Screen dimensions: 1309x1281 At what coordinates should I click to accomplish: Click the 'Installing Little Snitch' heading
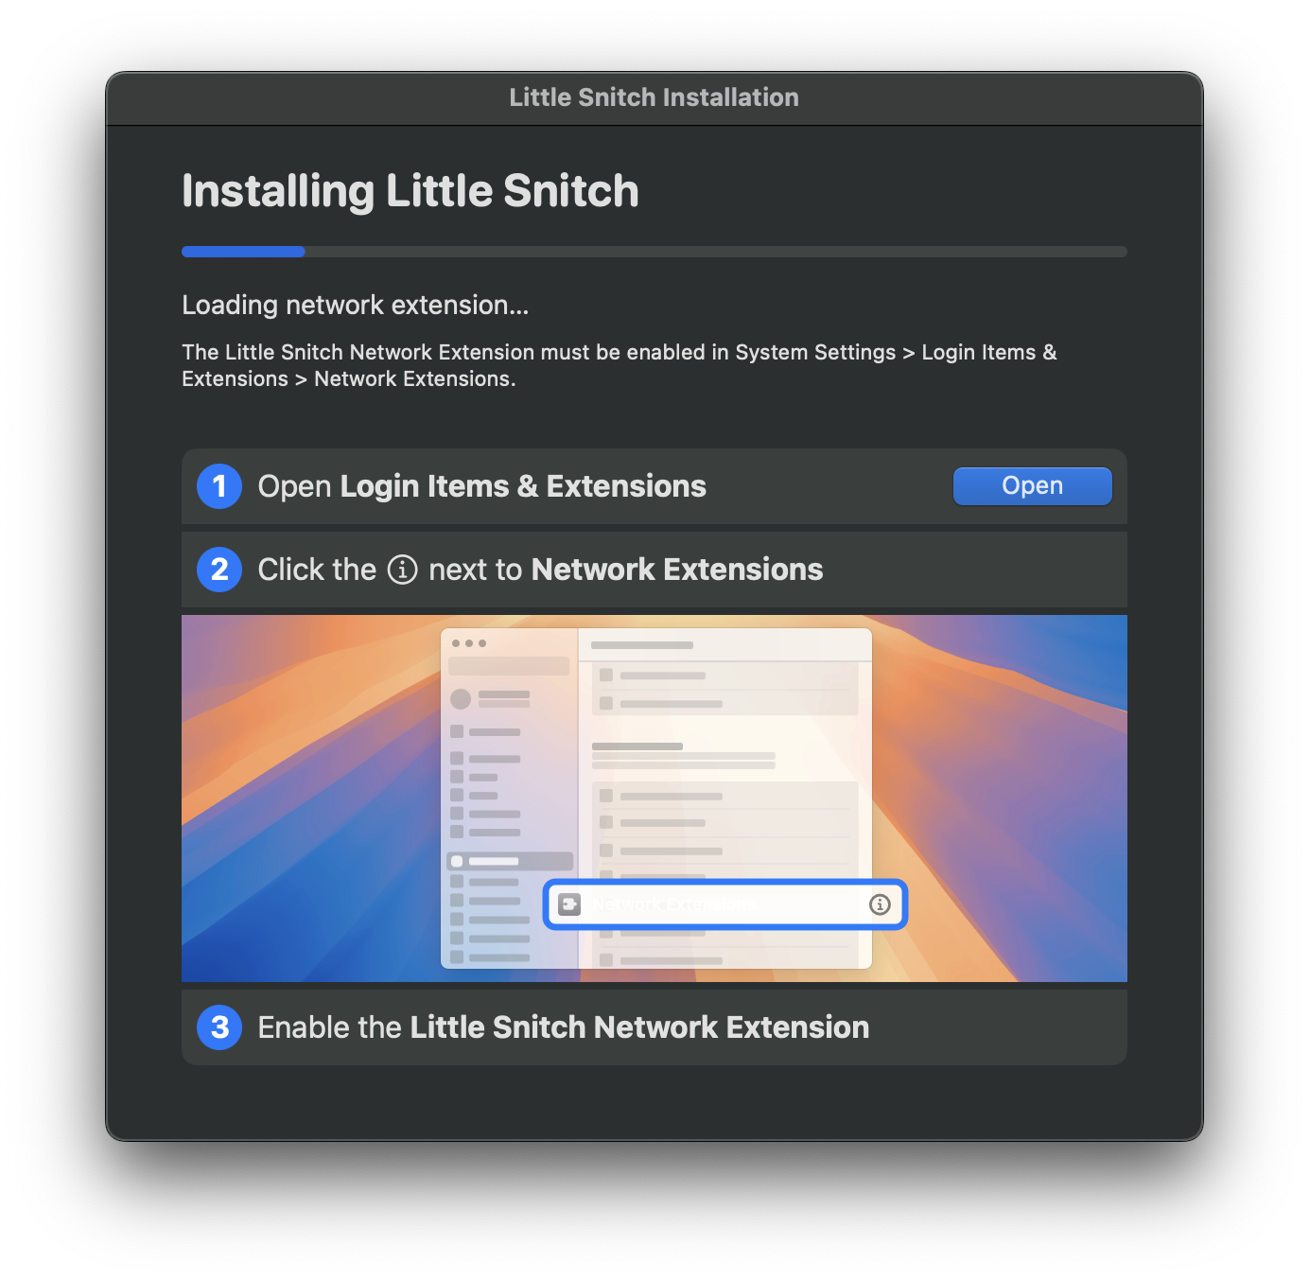point(410,191)
